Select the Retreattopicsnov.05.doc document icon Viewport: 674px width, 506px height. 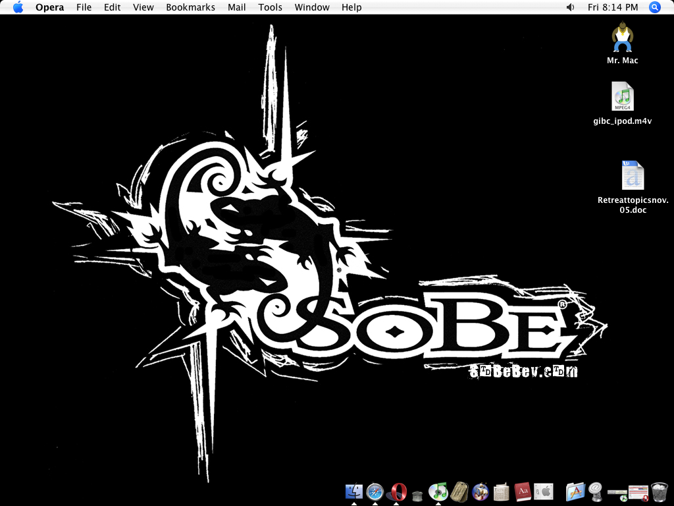click(633, 175)
